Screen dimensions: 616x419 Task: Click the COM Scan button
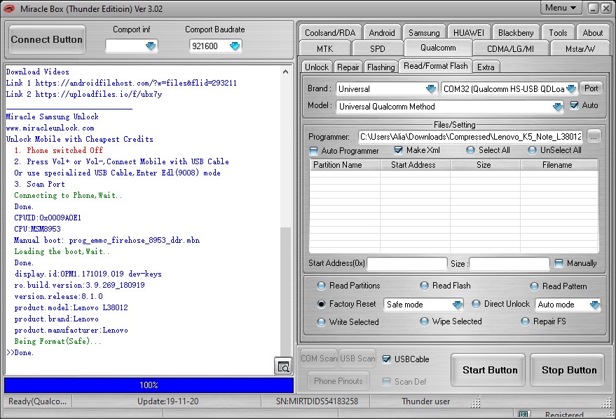click(319, 359)
